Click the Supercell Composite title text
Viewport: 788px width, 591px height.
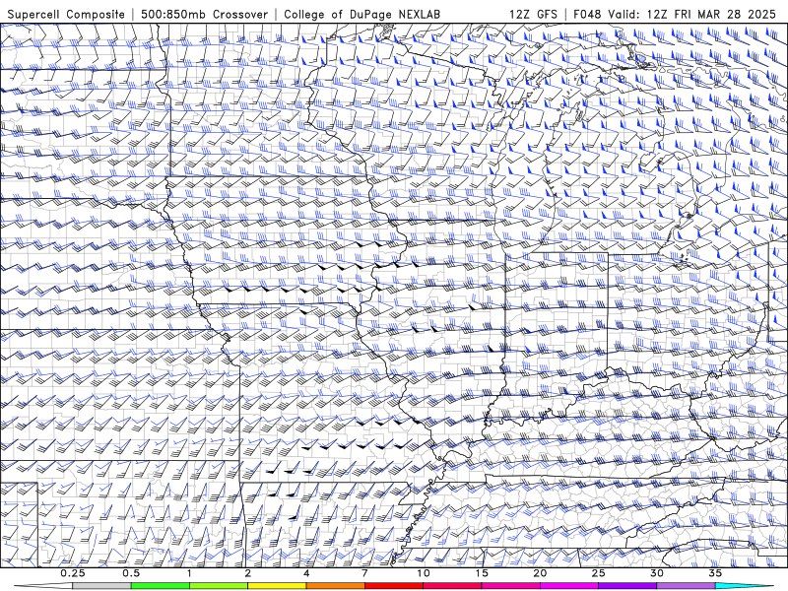coord(66,14)
